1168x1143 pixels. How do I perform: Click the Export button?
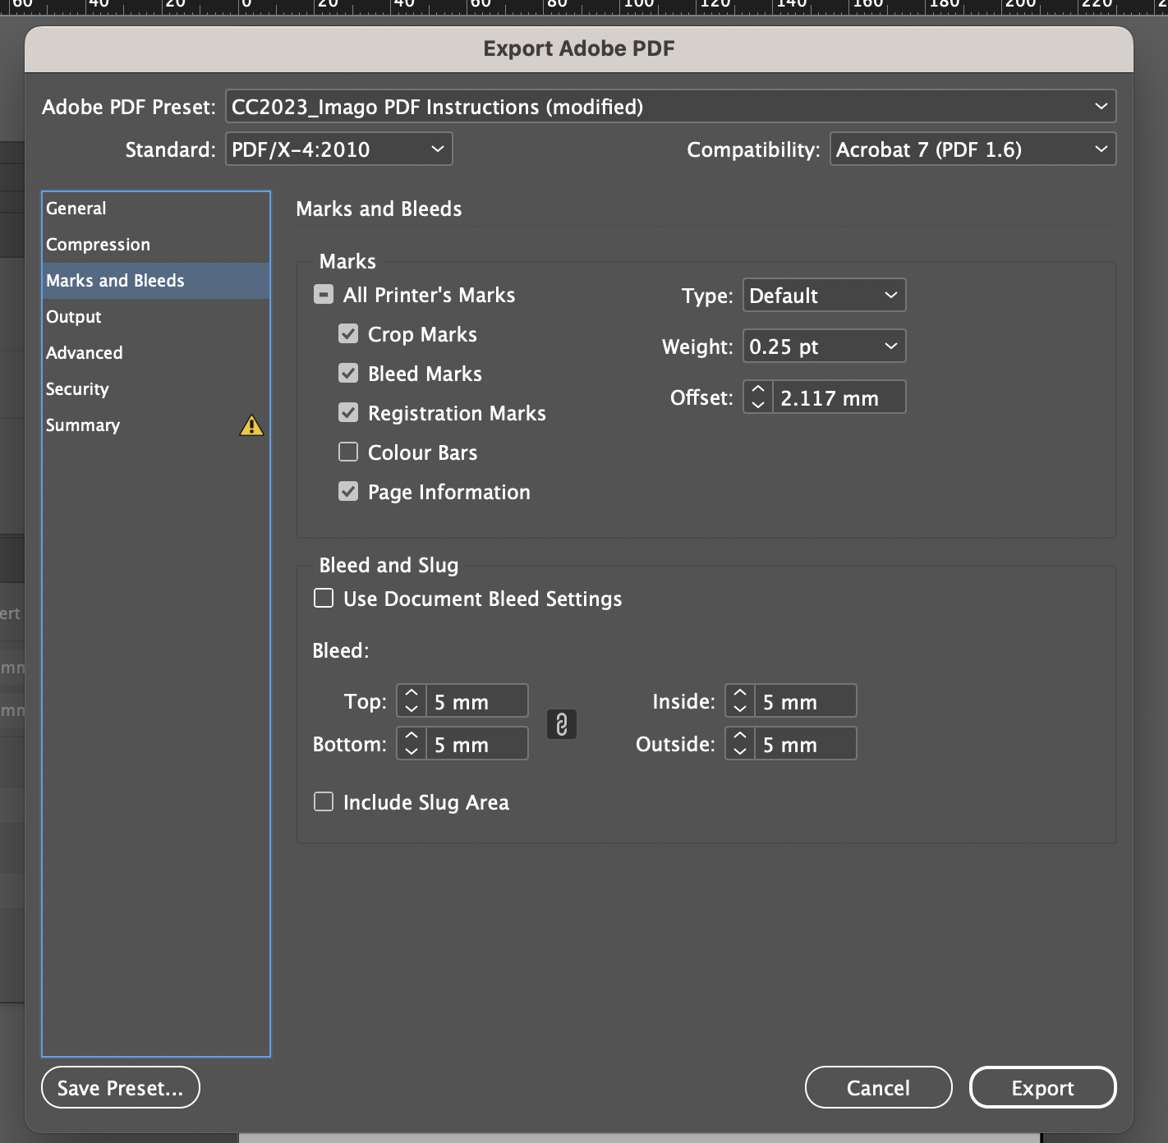tap(1042, 1087)
